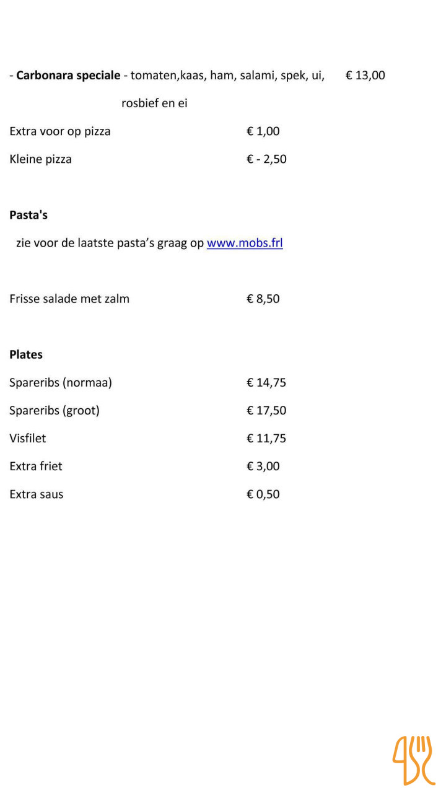Image resolution: width=446 pixels, height=793 pixels.
Task: Click the Extra voor op pizza line
Action: click(x=60, y=131)
